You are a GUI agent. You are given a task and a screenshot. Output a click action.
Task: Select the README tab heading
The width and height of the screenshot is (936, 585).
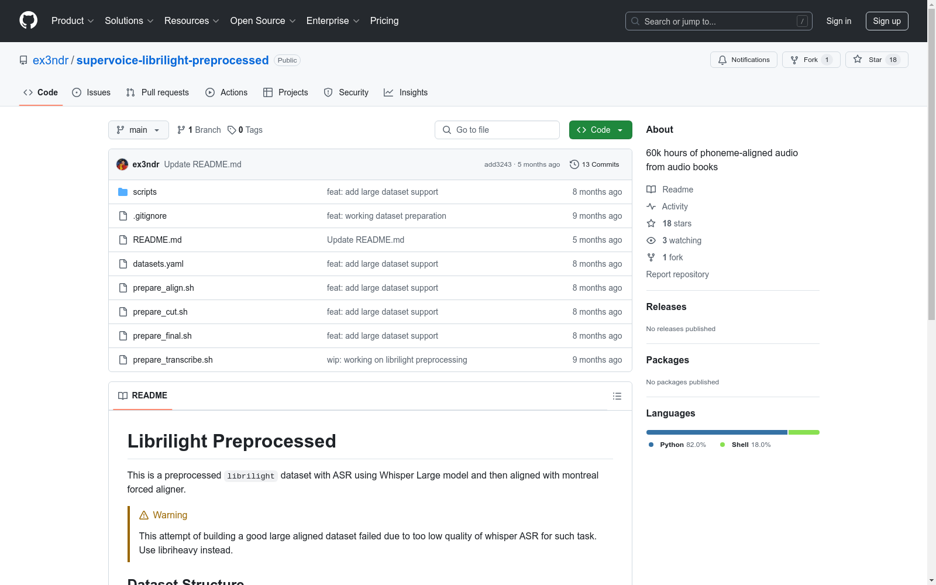click(143, 395)
